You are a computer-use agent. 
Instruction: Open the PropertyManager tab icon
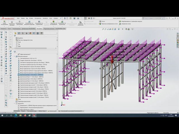(19, 33)
